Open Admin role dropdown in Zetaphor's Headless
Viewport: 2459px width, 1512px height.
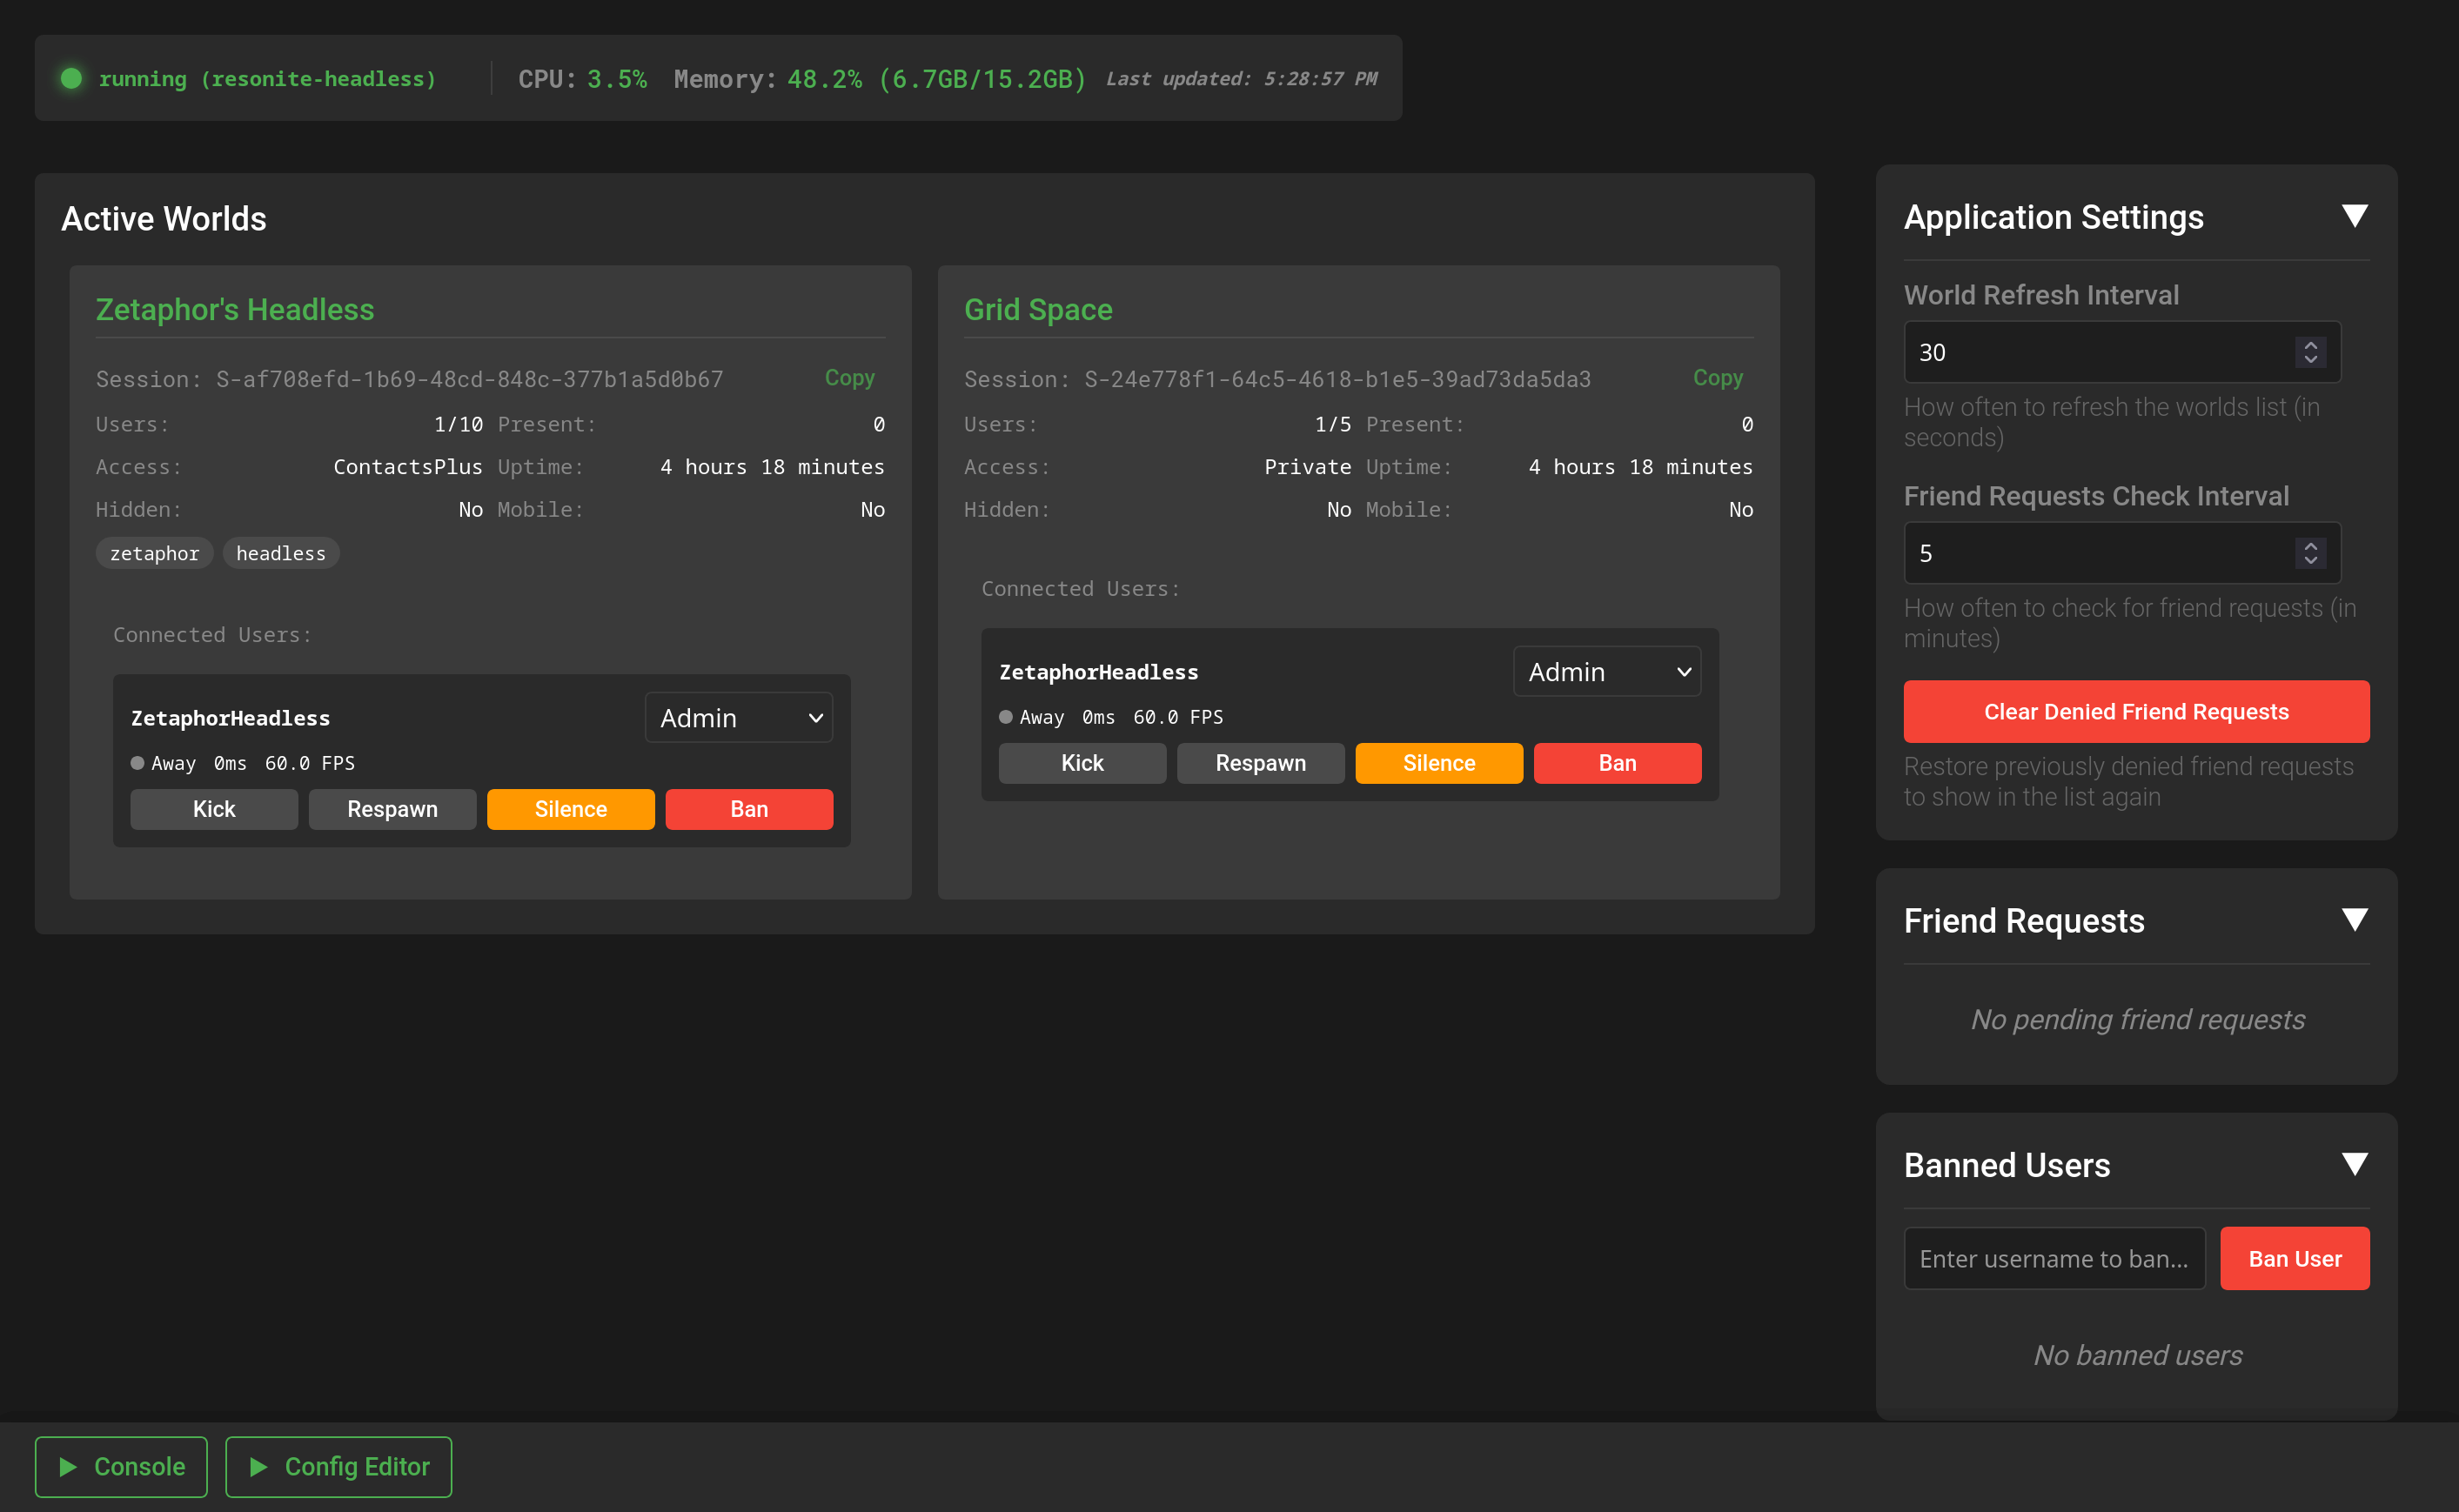(x=738, y=717)
